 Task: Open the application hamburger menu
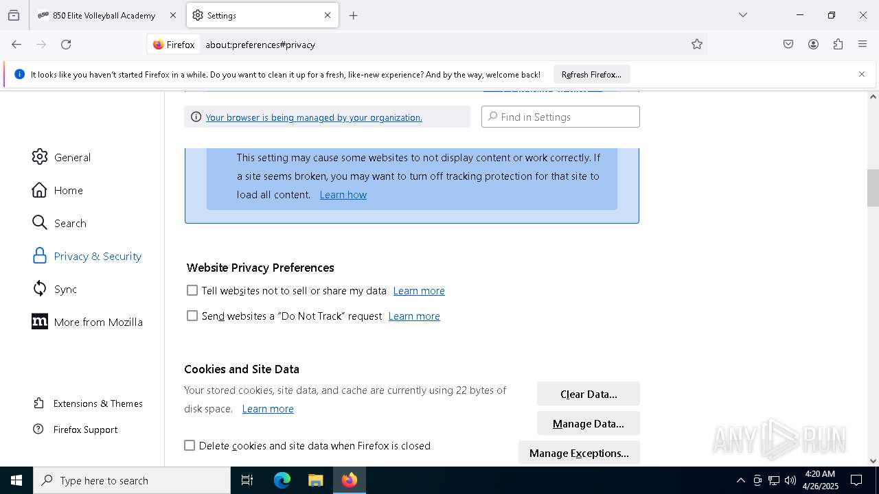pos(863,45)
